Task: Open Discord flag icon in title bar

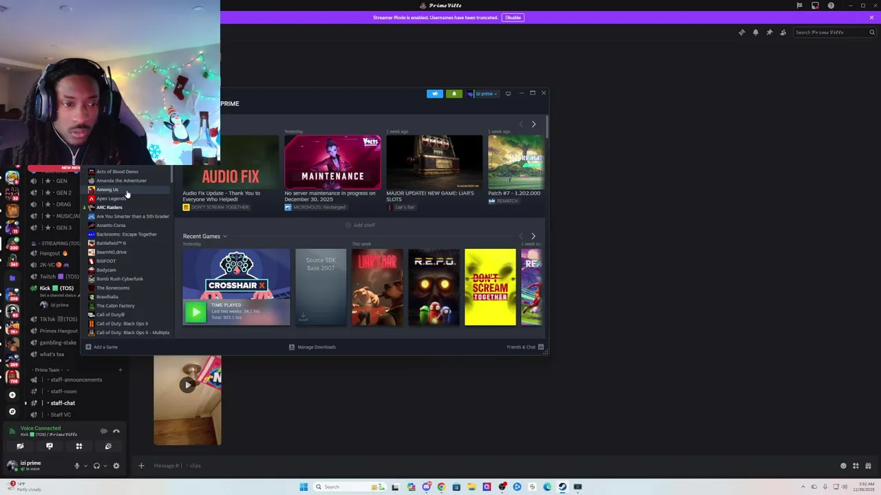Action: tap(799, 5)
